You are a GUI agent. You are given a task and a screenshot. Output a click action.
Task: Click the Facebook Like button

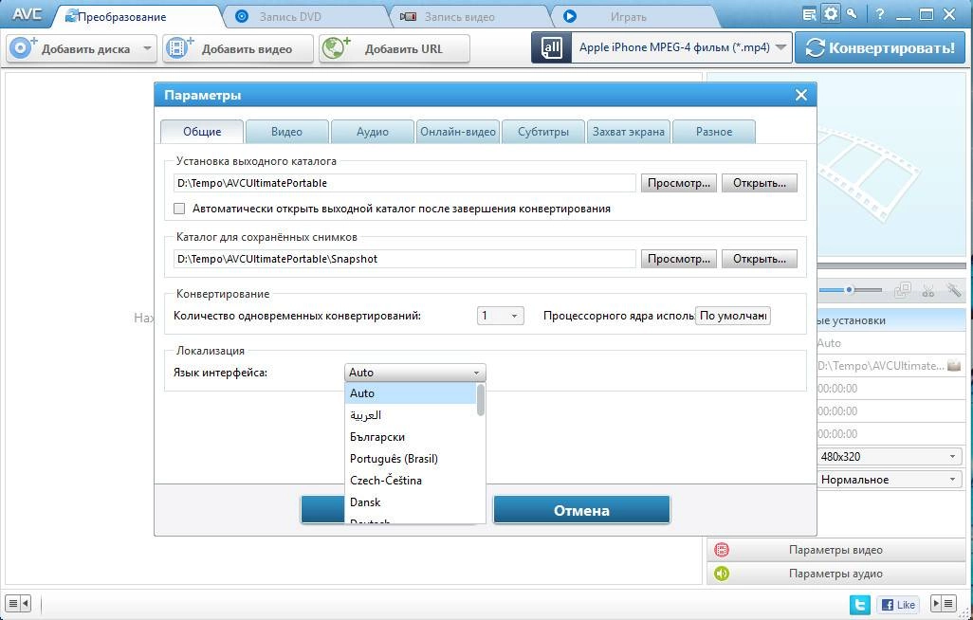[x=898, y=605]
